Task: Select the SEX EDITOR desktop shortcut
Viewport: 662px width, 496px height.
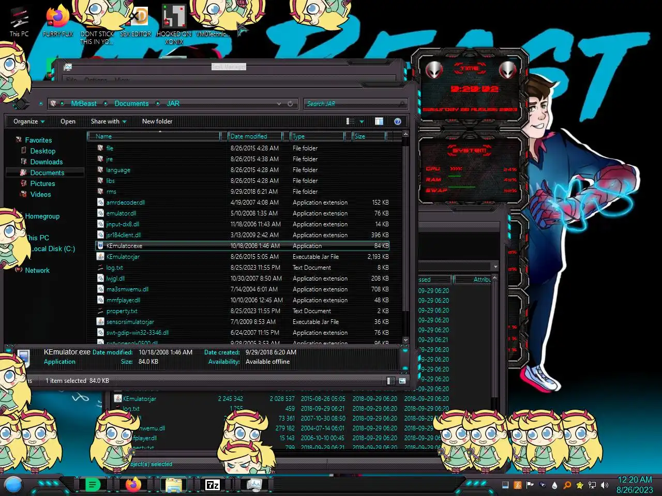Action: tap(136, 21)
